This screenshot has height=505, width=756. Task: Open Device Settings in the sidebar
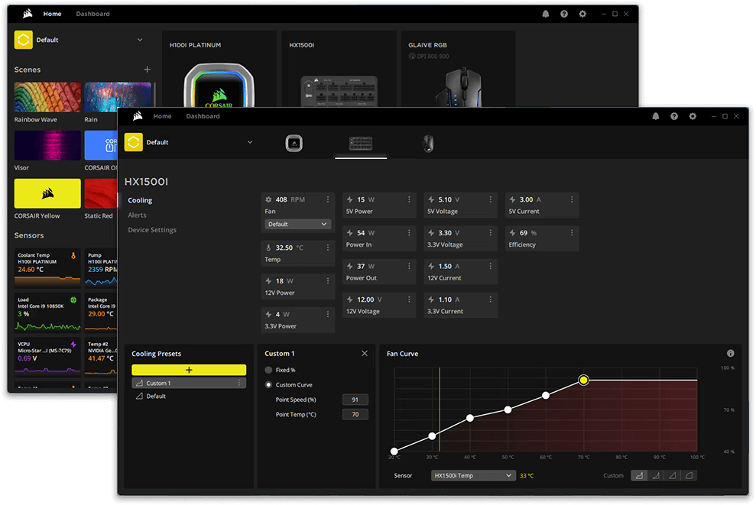[152, 230]
